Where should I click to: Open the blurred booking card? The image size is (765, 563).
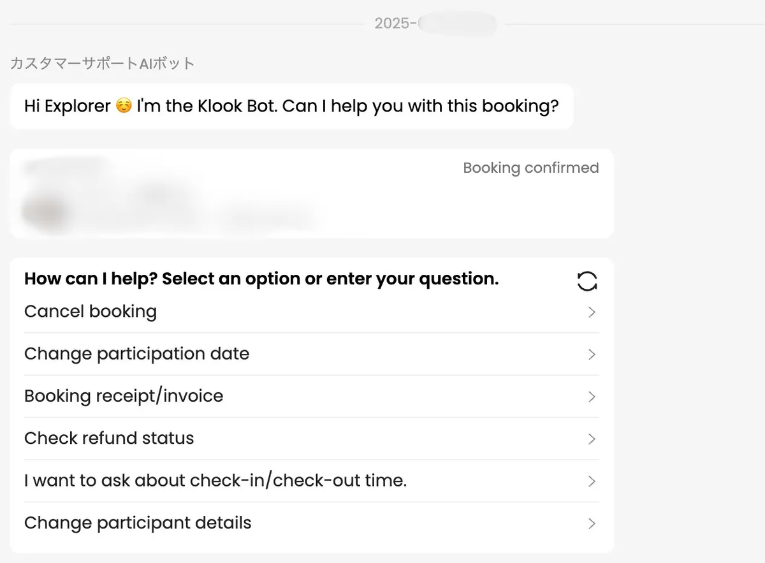coord(312,193)
